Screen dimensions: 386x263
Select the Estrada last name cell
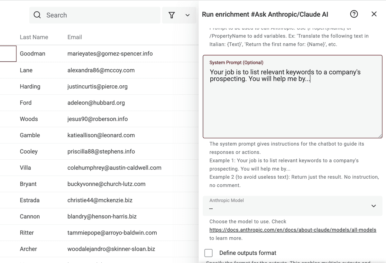click(x=30, y=200)
